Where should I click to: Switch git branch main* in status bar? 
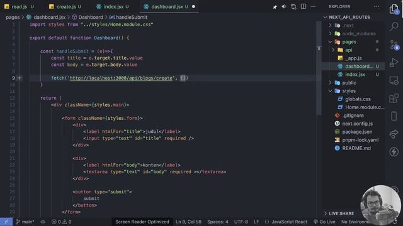point(25,222)
